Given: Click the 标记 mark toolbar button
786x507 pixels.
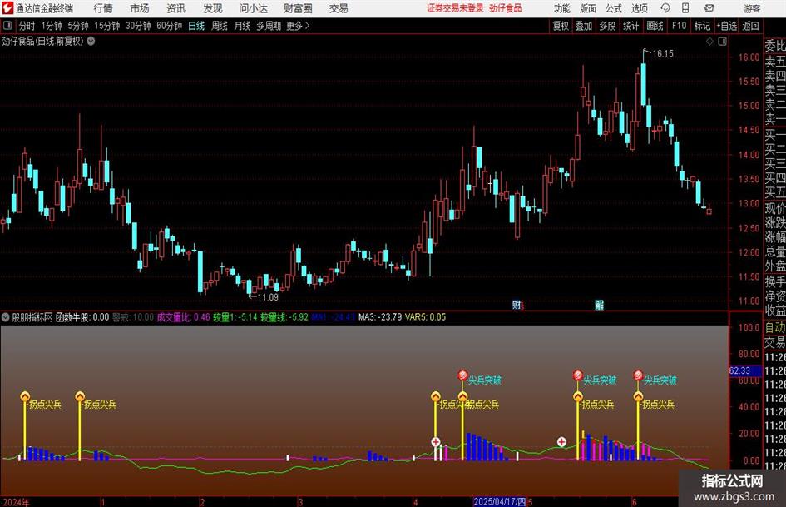Looking at the screenshot, I should 702,26.
